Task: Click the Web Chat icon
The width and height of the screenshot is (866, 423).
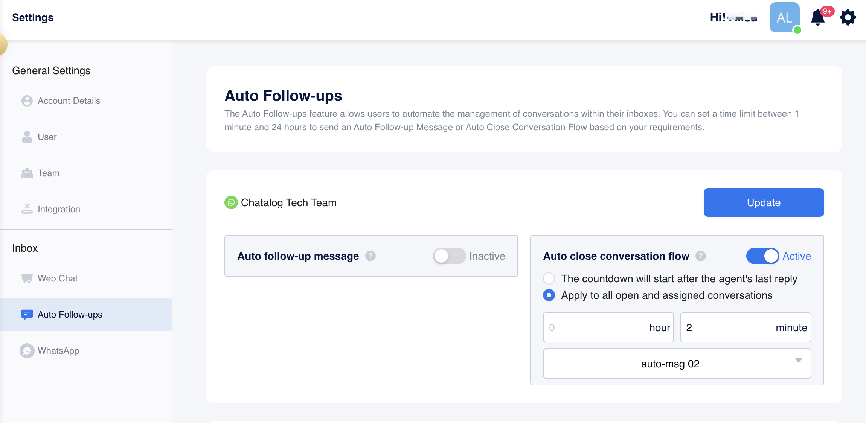Action: 27,278
